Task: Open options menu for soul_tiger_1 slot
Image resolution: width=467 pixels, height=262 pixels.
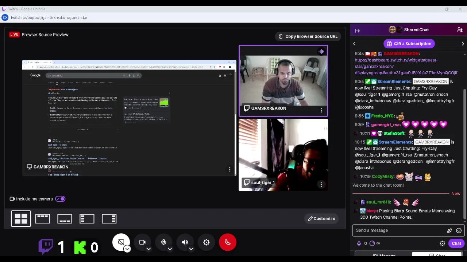Action: 321,184
